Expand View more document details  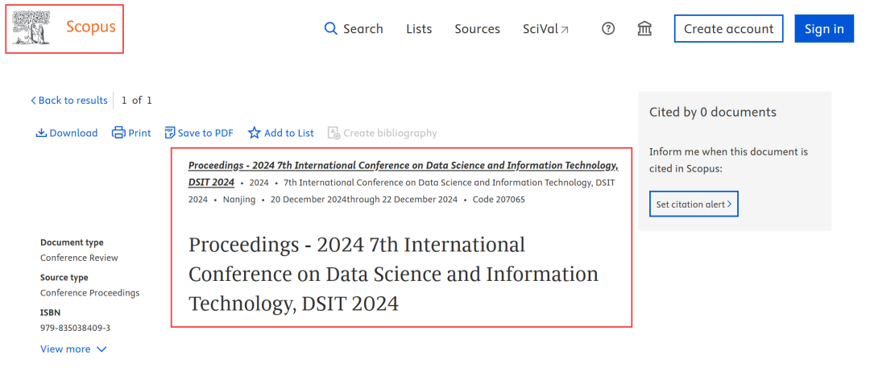click(73, 349)
